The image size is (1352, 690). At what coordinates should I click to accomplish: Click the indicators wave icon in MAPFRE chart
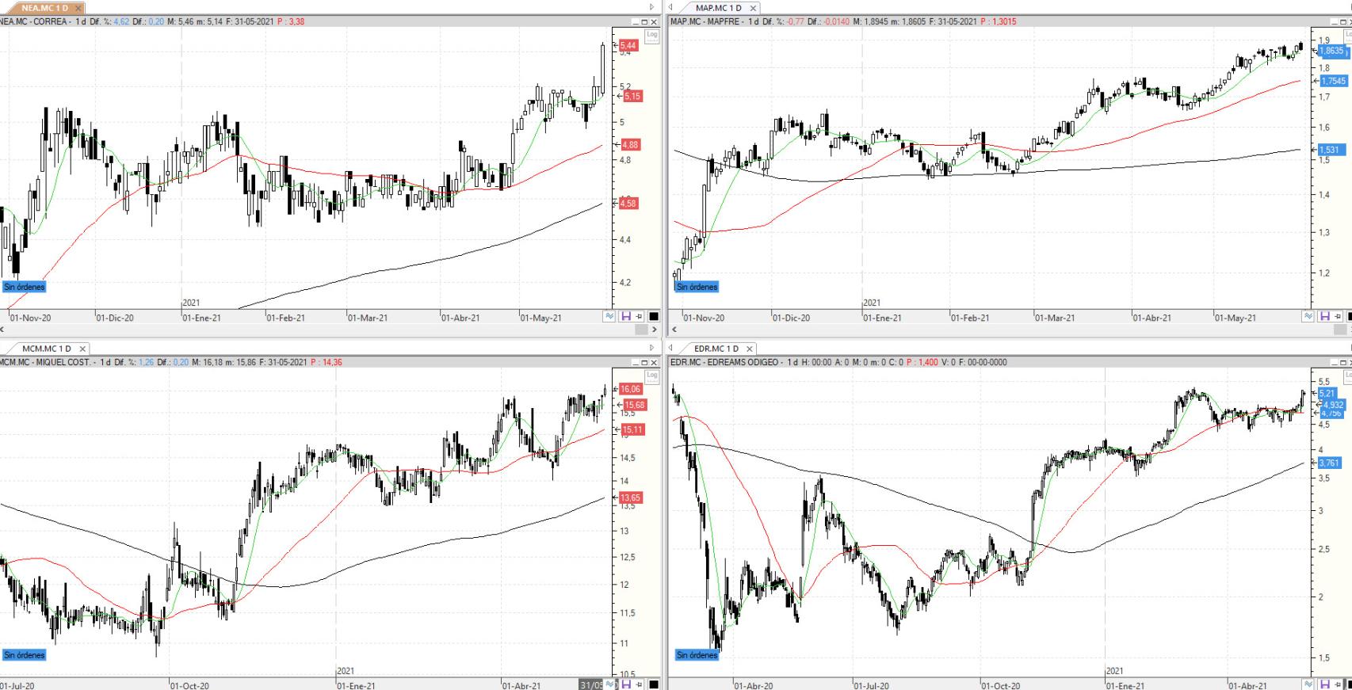tap(1308, 316)
